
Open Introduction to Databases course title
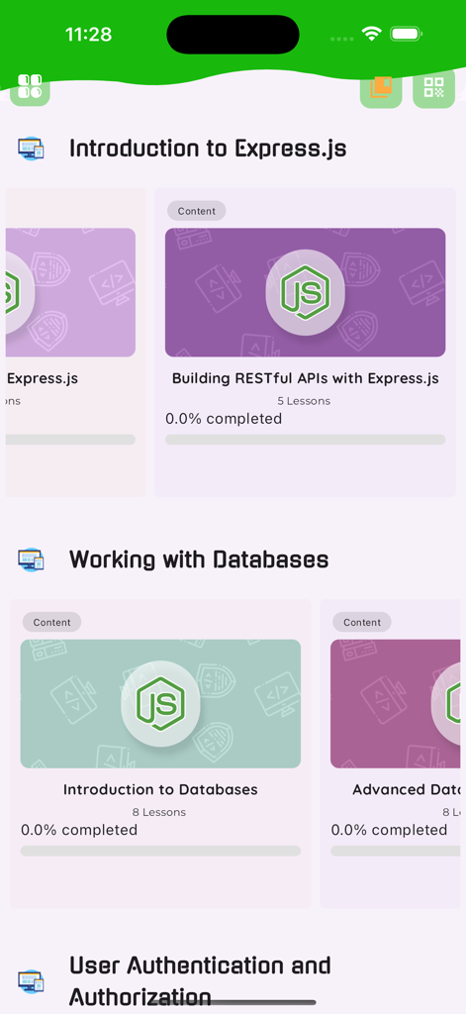point(160,789)
